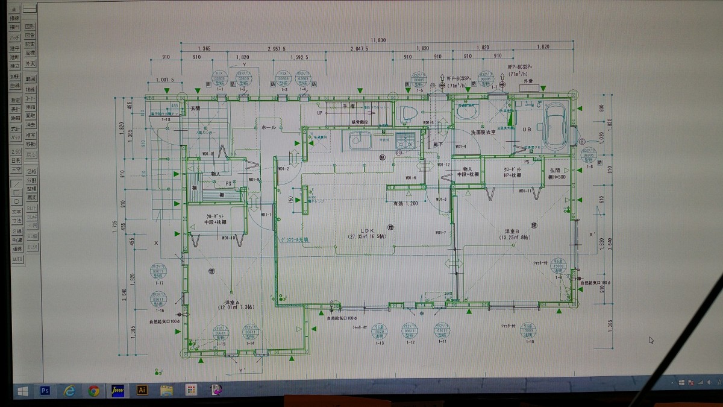Open Adobe Illustrator from the taskbar
The height and width of the screenshot is (407, 723).
click(143, 391)
